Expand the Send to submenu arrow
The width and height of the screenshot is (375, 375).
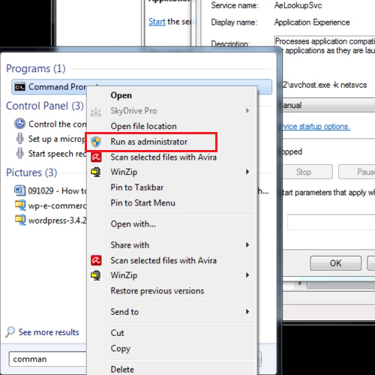[247, 311]
